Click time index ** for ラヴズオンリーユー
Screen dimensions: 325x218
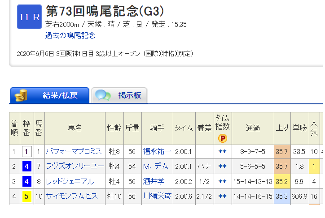(x=222, y=167)
